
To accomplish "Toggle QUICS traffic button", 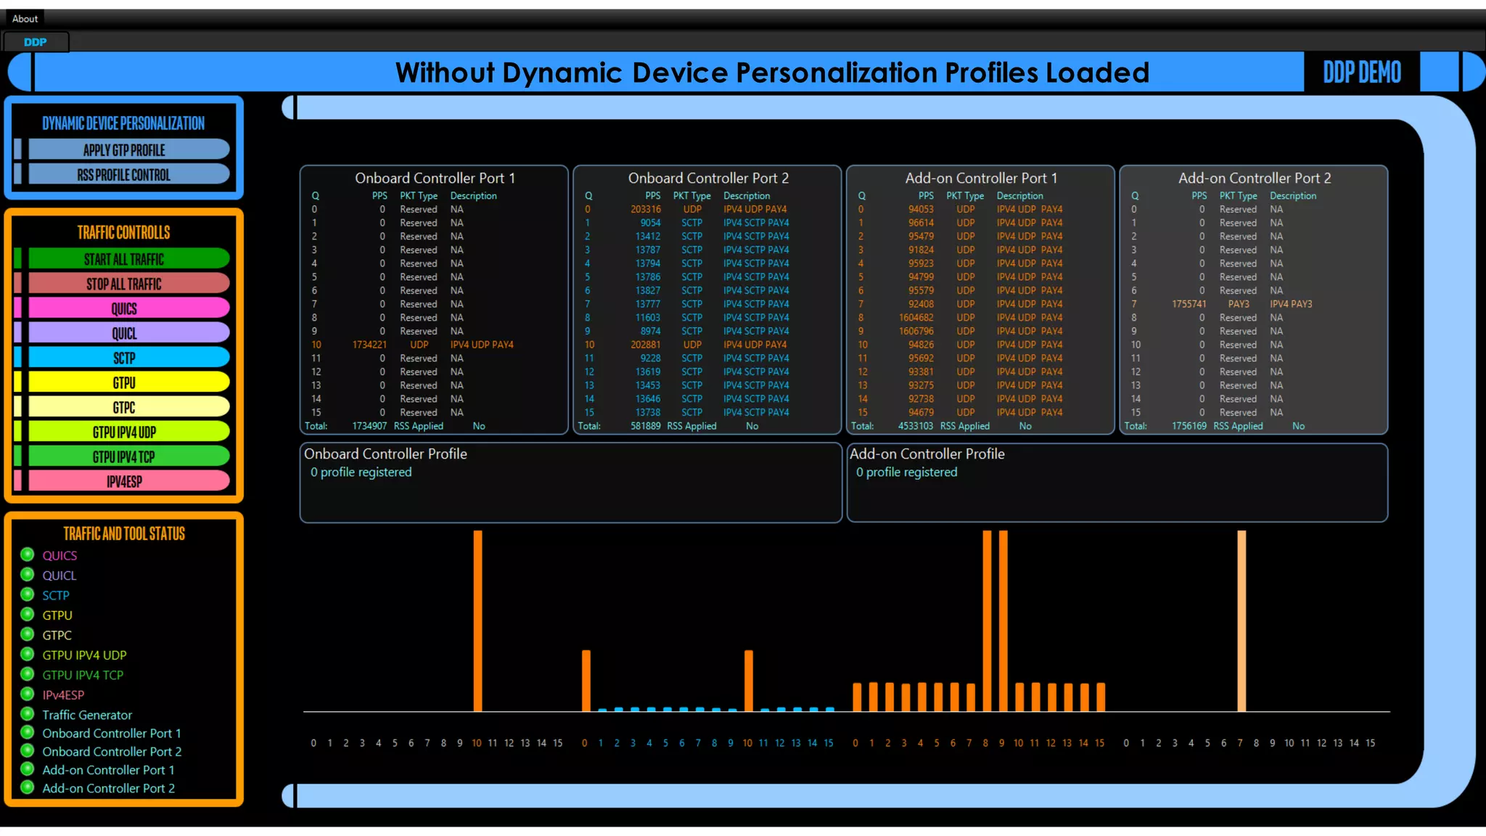I will click(x=128, y=308).
